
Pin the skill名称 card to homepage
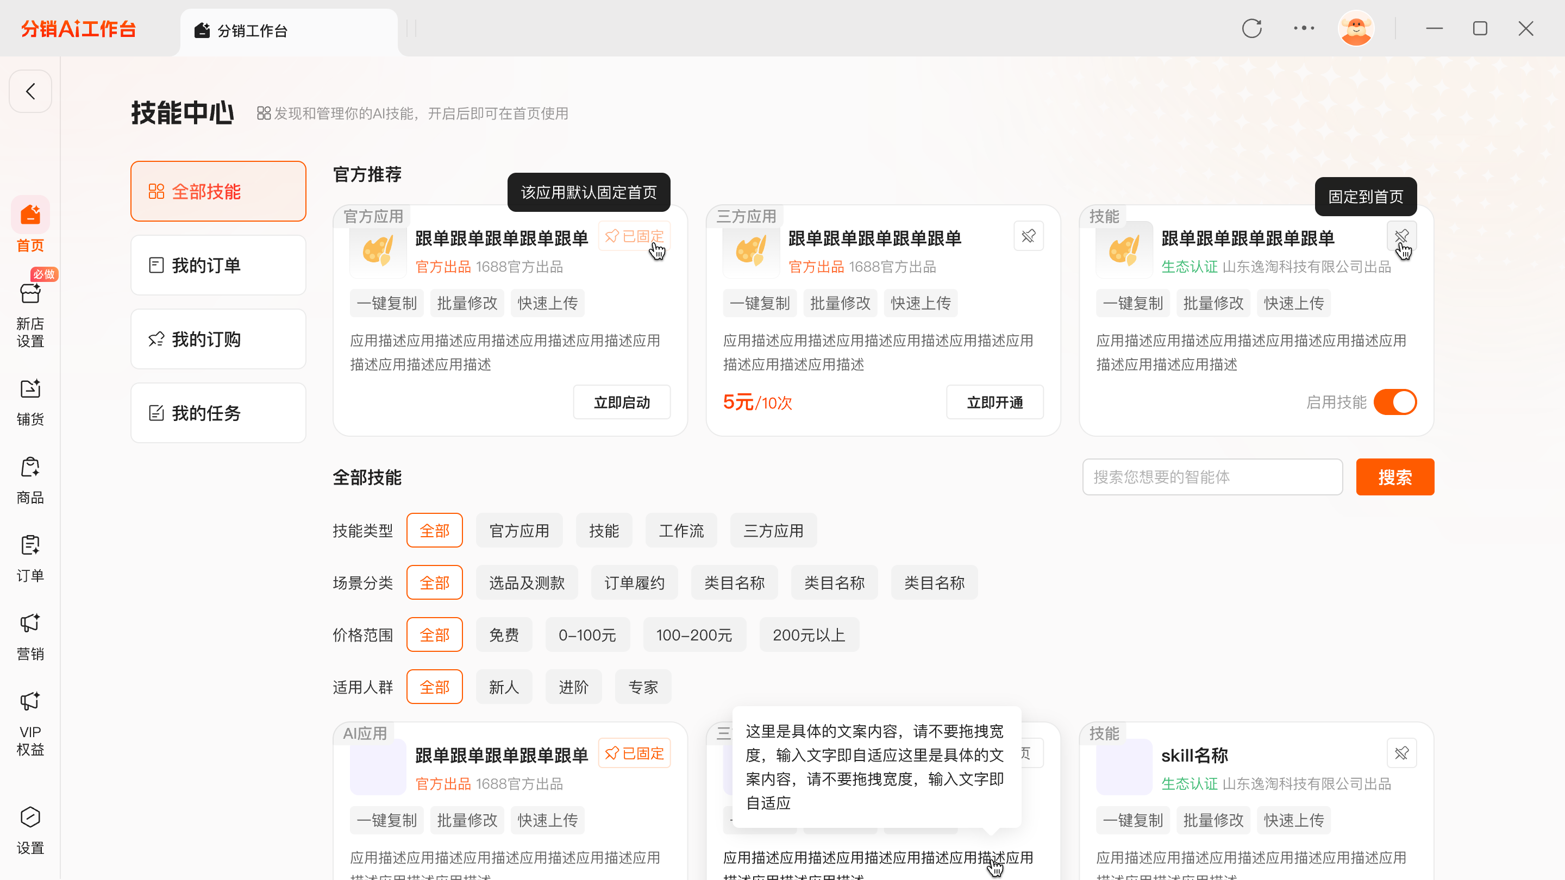point(1401,753)
